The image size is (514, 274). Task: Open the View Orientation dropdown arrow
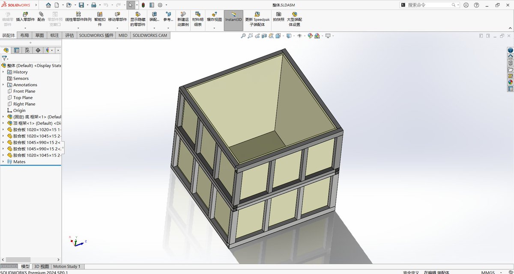(293, 36)
